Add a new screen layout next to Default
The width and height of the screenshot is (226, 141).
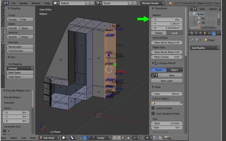click(x=88, y=3)
